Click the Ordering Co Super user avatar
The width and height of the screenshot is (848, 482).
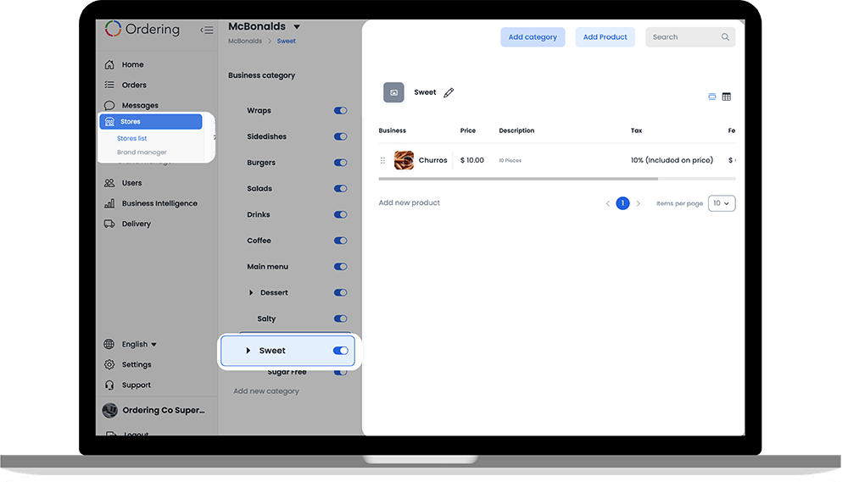pos(109,411)
